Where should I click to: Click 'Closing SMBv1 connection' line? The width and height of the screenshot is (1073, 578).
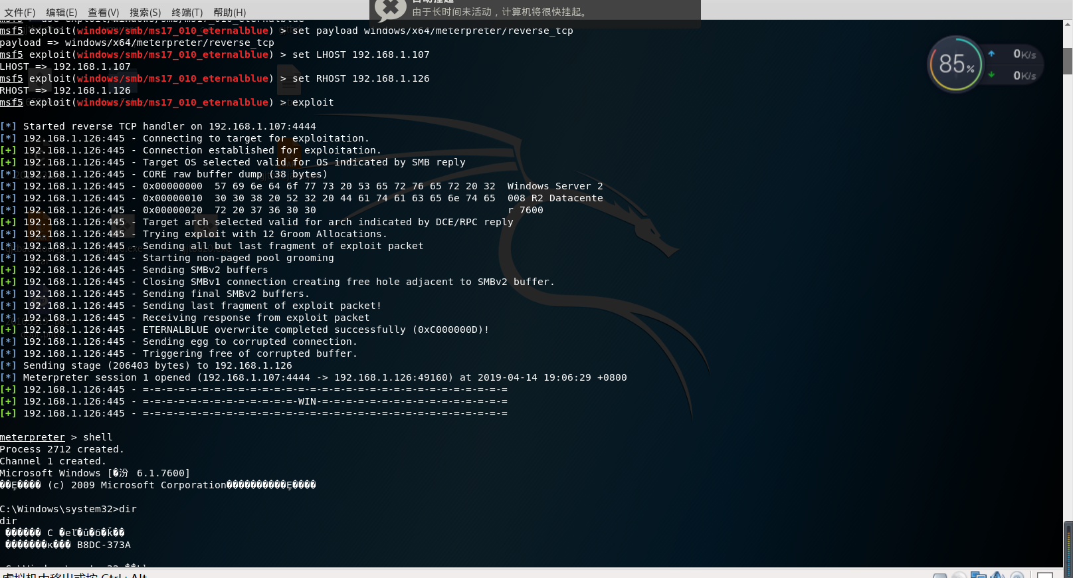coord(277,282)
